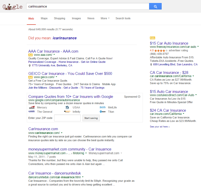The width and height of the screenshot is (201, 188).
Task: Click the Ad badge next to www.geico.com
Action: coord(30,77)
